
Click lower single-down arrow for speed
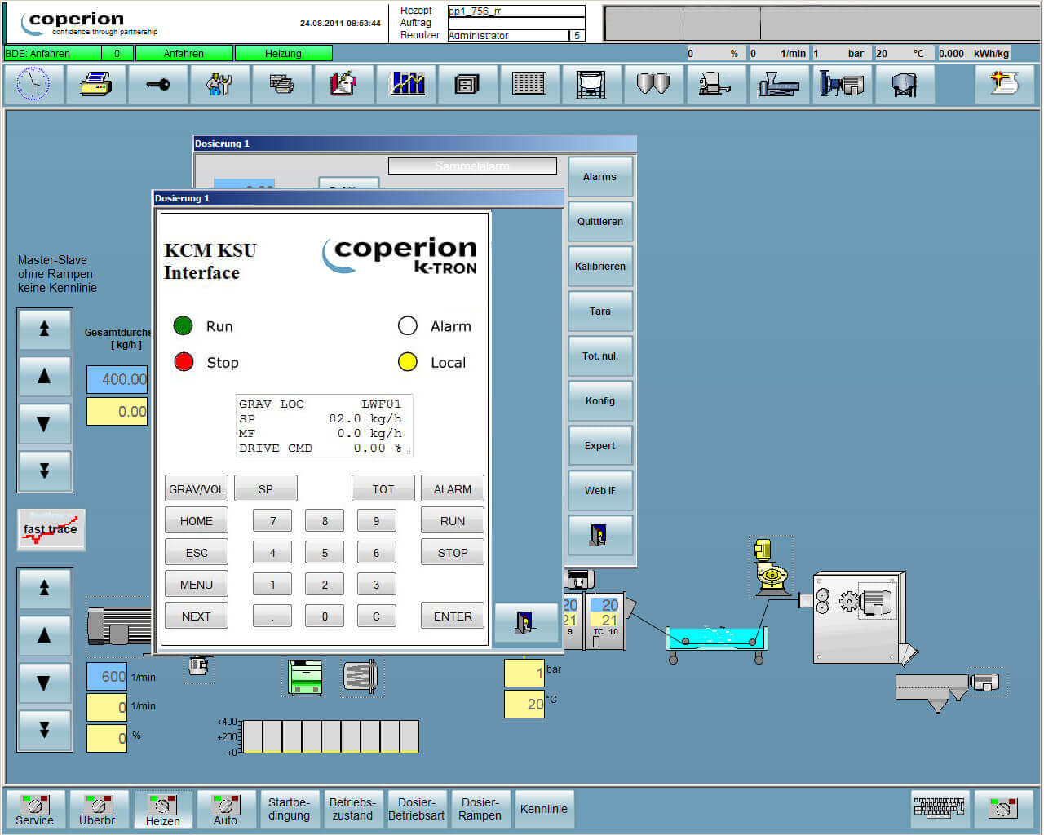45,683
